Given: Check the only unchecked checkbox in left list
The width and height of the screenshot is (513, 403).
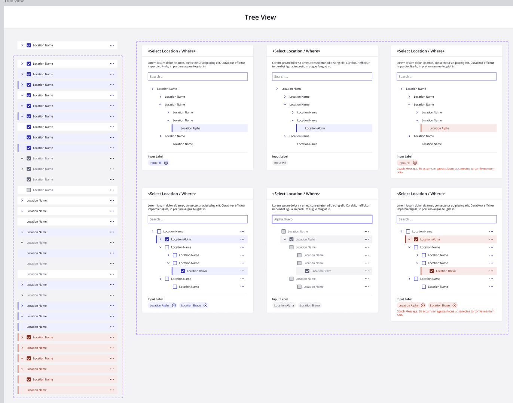Looking at the screenshot, I should click(29, 190).
